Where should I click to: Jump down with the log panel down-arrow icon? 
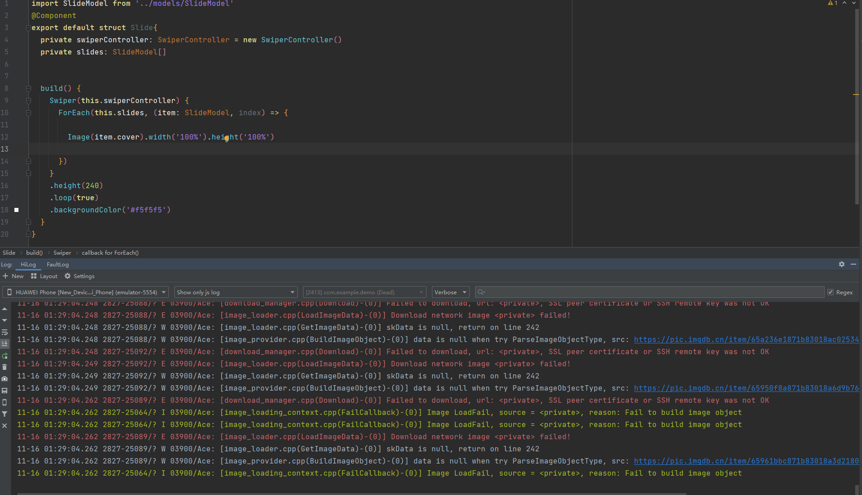click(5, 320)
